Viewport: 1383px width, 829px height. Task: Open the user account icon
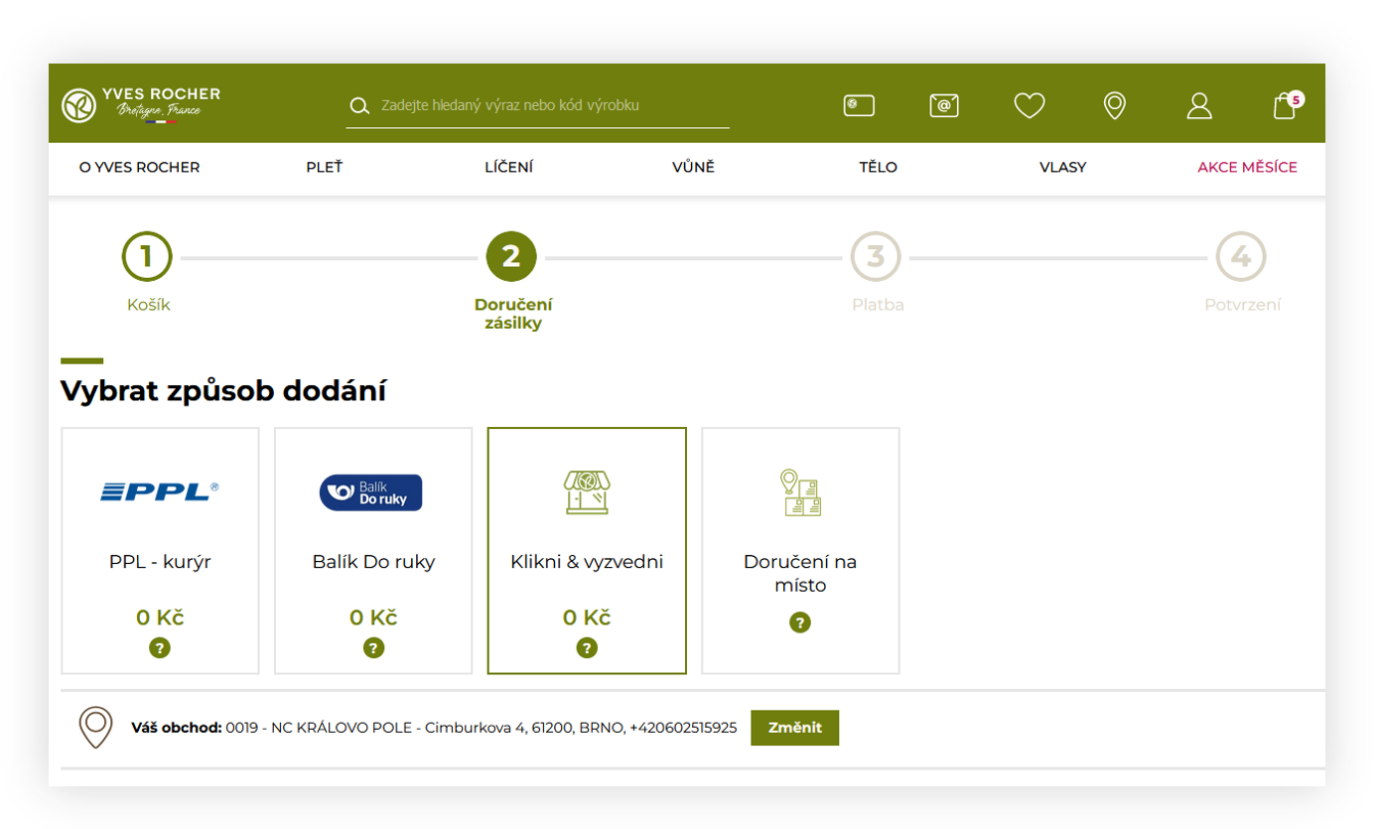1199,105
